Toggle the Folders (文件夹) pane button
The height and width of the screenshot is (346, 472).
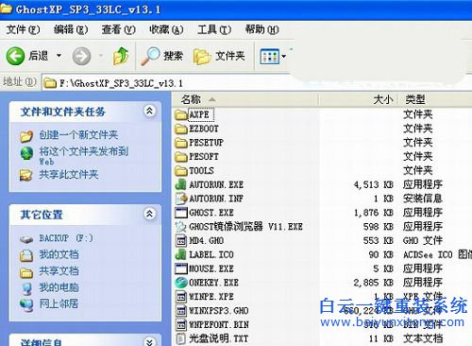(219, 56)
